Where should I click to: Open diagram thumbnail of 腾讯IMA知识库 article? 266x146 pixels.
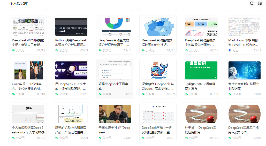pyautogui.click(x=71, y=114)
